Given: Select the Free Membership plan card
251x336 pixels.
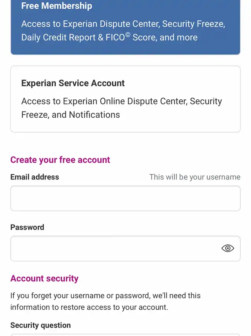Looking at the screenshot, I should pyautogui.click(x=125, y=27).
